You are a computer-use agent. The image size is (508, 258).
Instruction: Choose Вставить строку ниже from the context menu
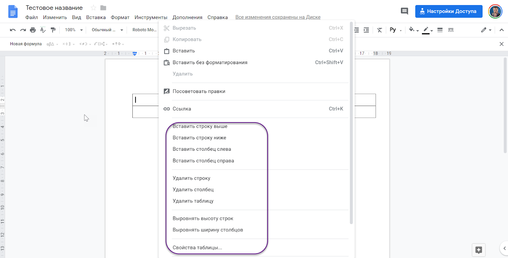[x=199, y=138]
